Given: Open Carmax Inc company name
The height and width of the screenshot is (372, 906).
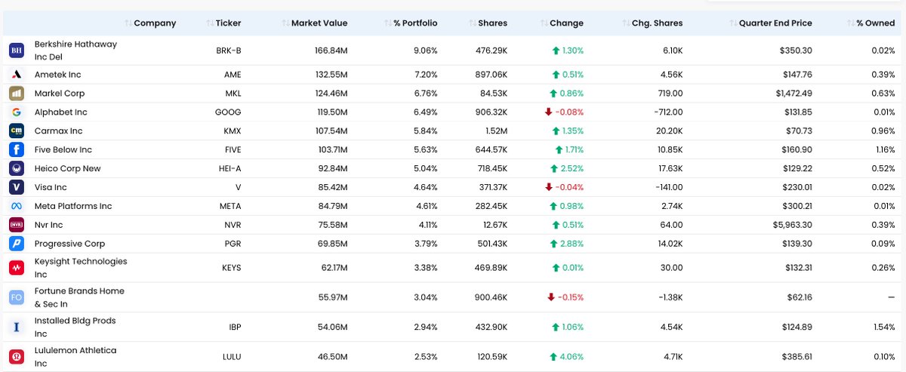Looking at the screenshot, I should pos(58,131).
